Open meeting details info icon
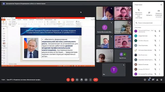The height and width of the screenshot is (92, 165). pos(145,80)
